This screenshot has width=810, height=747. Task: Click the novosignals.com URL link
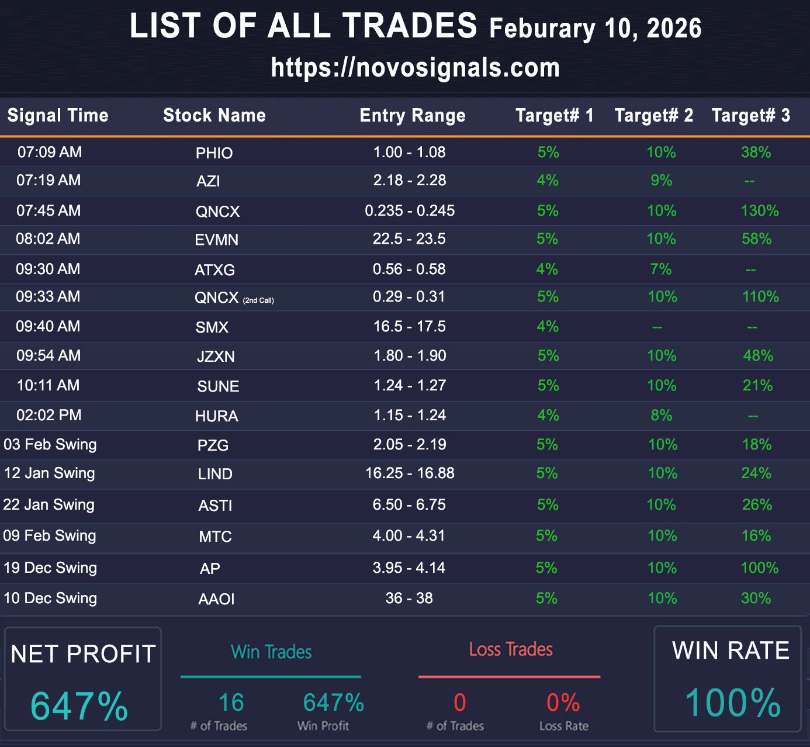tap(415, 68)
